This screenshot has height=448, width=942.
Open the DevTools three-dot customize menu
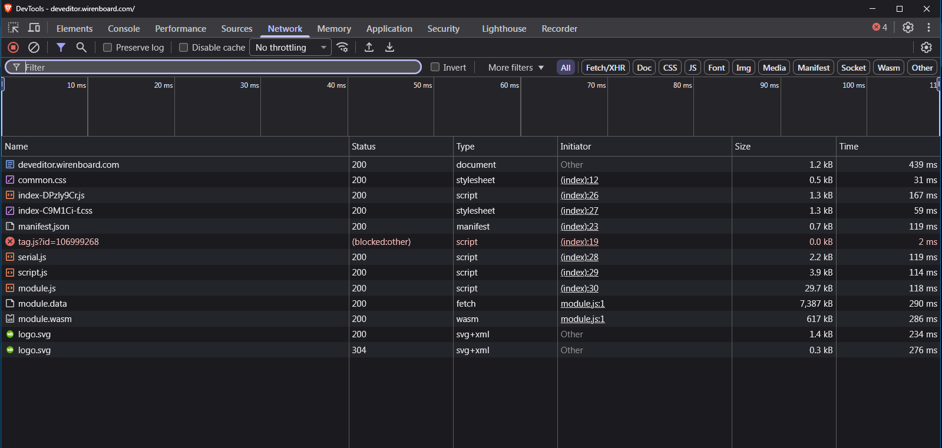pyautogui.click(x=928, y=28)
